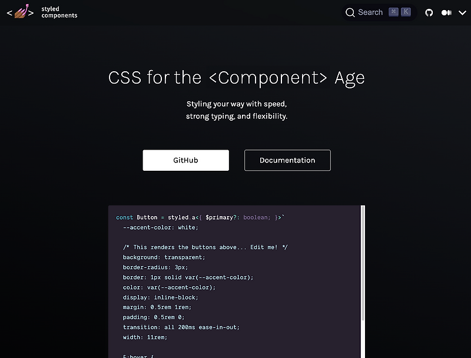Open GitHub via the header icon
This screenshot has width=471, height=358.
(429, 12)
